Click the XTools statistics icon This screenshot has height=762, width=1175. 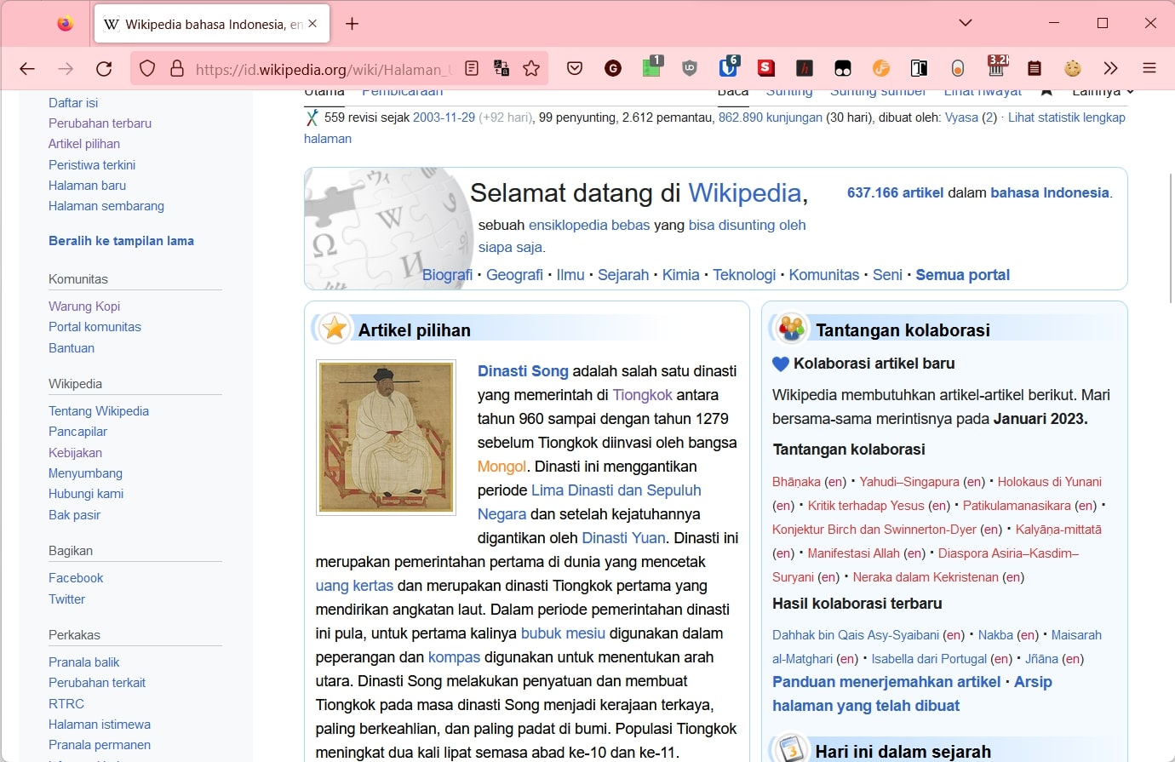point(312,117)
